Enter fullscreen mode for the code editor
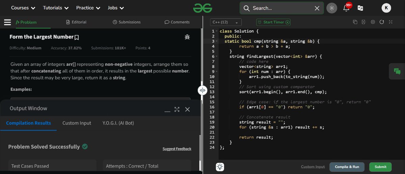Image resolution: width=405 pixels, height=174 pixels. click(x=390, y=22)
